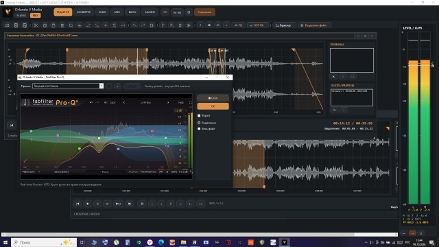This screenshot has height=247, width=439.
Task: Open File Explorer from the taskbar
Action: pos(183,242)
